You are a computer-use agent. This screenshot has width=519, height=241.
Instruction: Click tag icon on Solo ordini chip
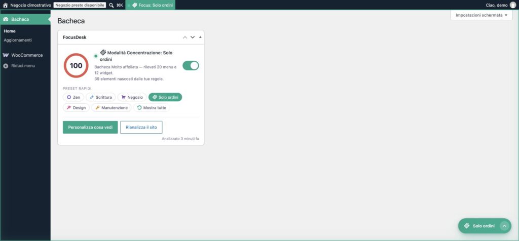click(x=155, y=97)
